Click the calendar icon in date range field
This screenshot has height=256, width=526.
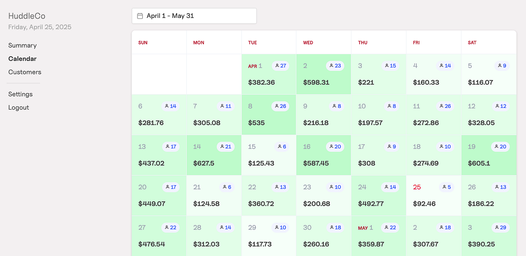[x=140, y=16]
